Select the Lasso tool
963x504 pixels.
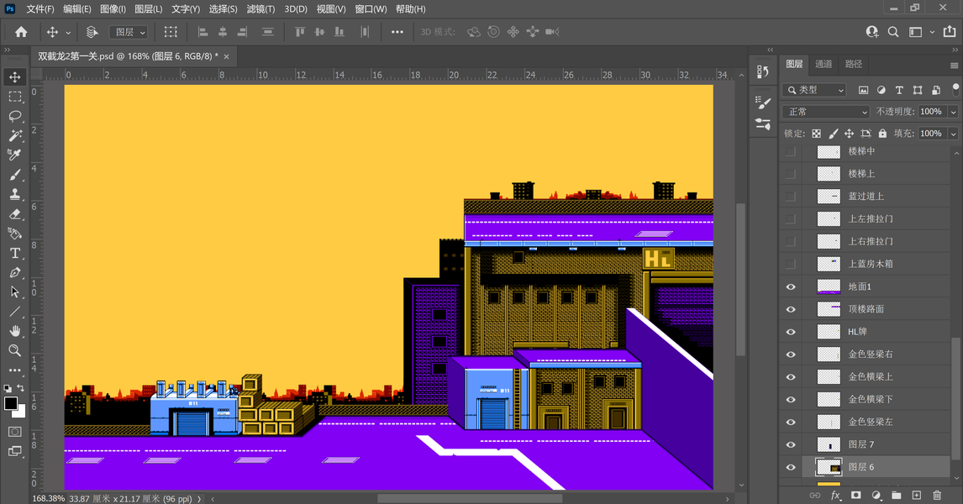[x=15, y=116]
